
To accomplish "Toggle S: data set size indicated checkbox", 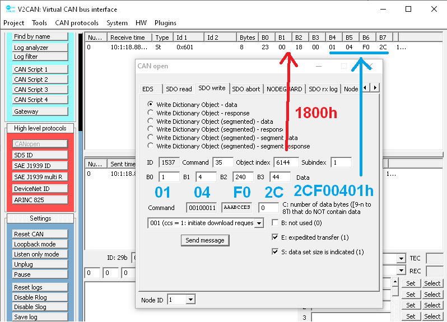I will (x=275, y=251).
